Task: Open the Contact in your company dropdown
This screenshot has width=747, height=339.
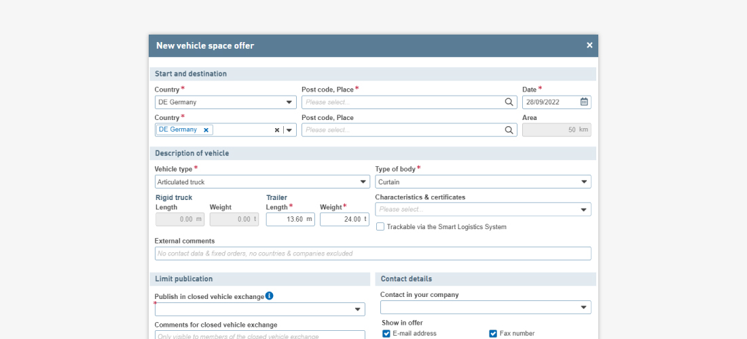Action: (x=584, y=308)
